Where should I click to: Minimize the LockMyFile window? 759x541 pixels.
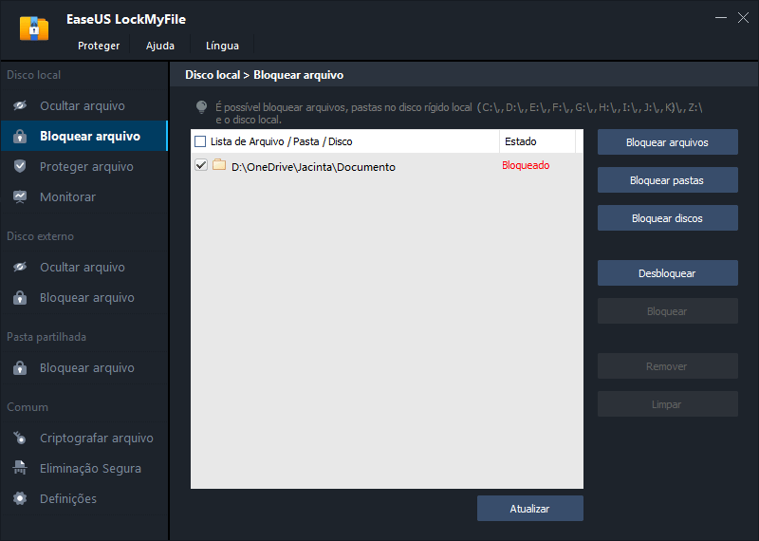pyautogui.click(x=721, y=17)
